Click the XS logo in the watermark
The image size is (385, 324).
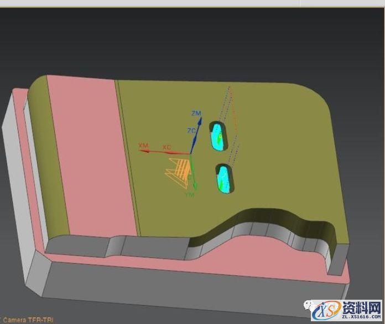(x=324, y=312)
